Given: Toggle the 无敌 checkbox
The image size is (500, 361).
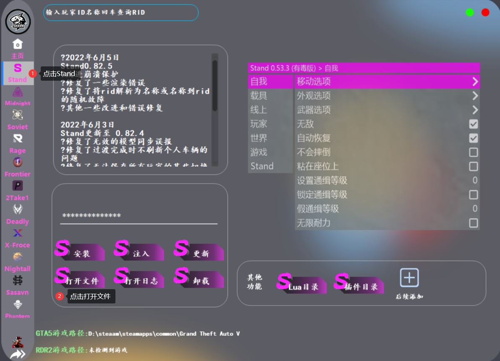Looking at the screenshot, I should pos(473,124).
